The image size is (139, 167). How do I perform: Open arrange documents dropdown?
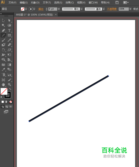126,2
